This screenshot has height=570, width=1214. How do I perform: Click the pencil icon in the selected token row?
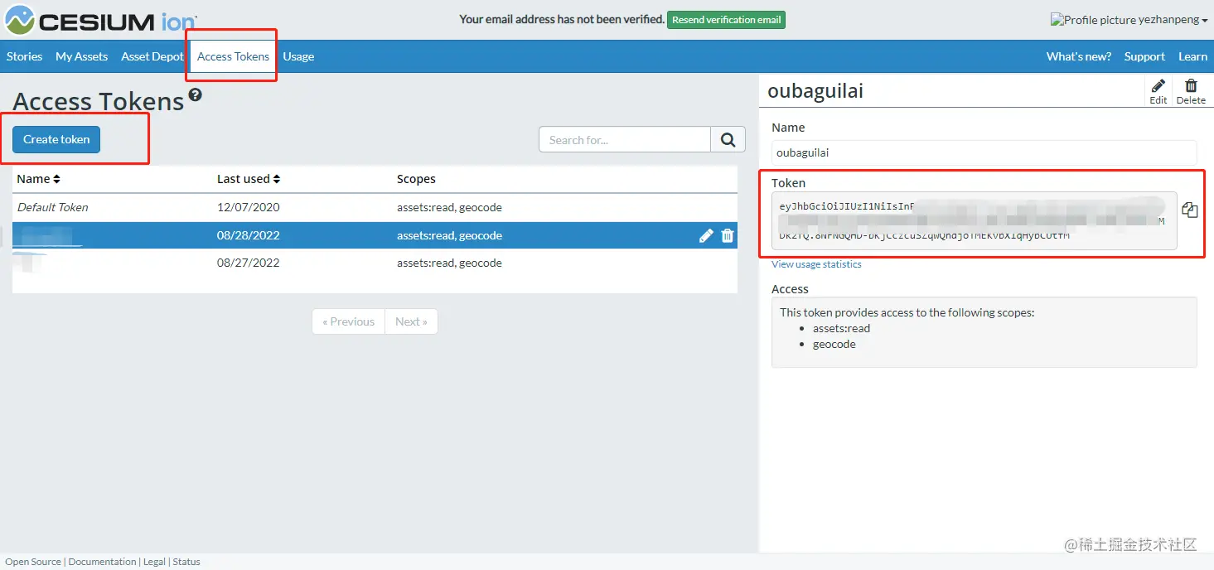(706, 236)
